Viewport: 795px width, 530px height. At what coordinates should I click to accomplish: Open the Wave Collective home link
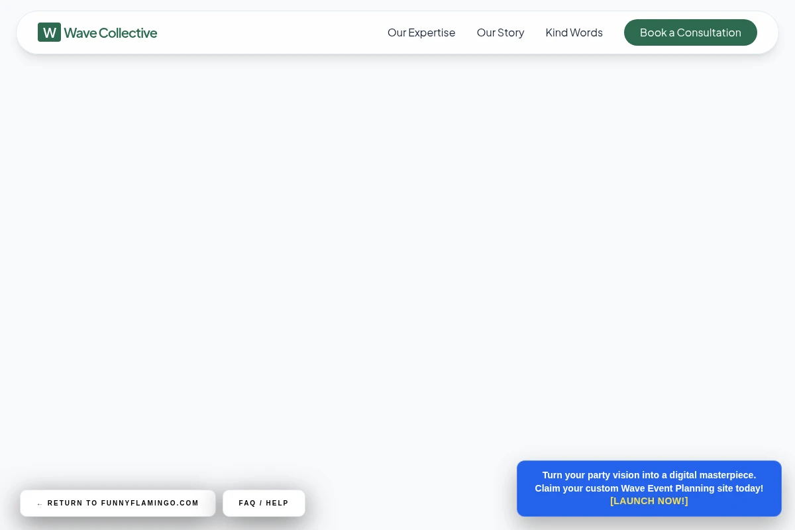97,32
